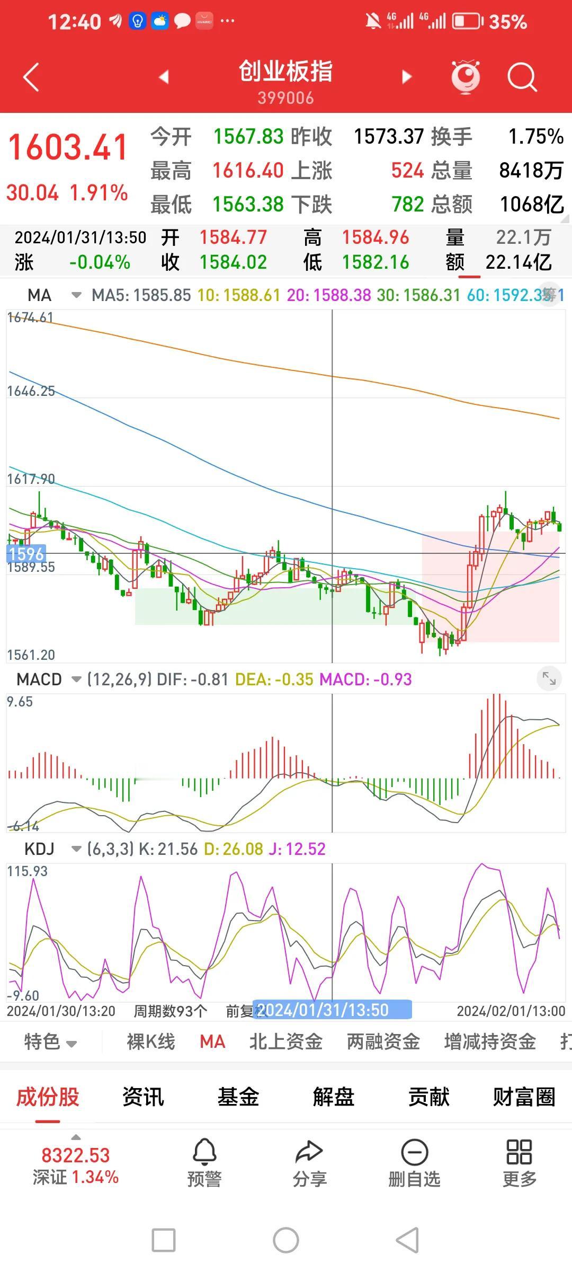
Task: Tap the 分享 share arrow
Action: click(x=309, y=1163)
